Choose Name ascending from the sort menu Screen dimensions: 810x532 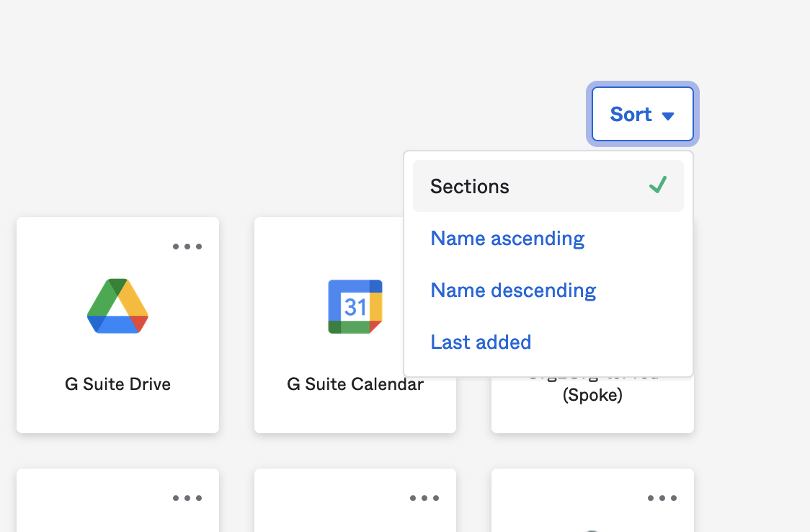point(507,239)
